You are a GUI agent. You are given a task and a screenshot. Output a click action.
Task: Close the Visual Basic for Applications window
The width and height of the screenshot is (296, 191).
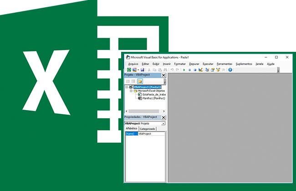pos(287,57)
